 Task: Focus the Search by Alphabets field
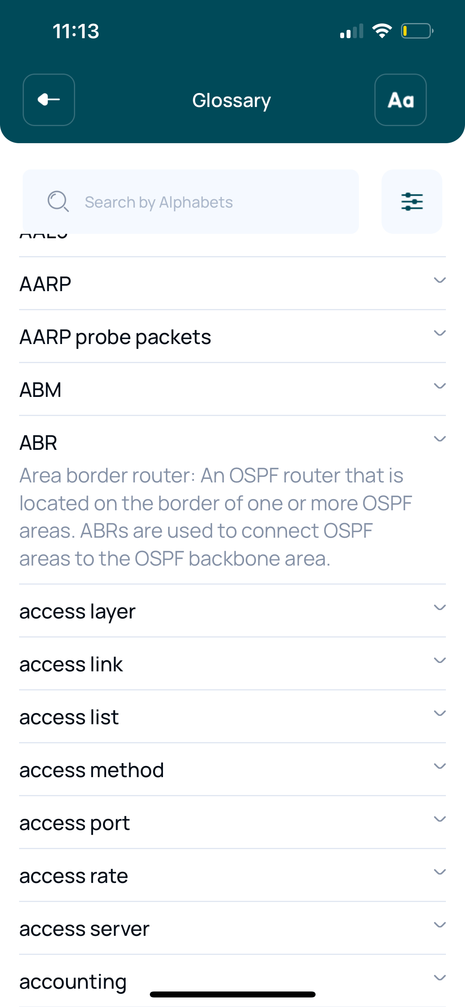[x=191, y=202]
